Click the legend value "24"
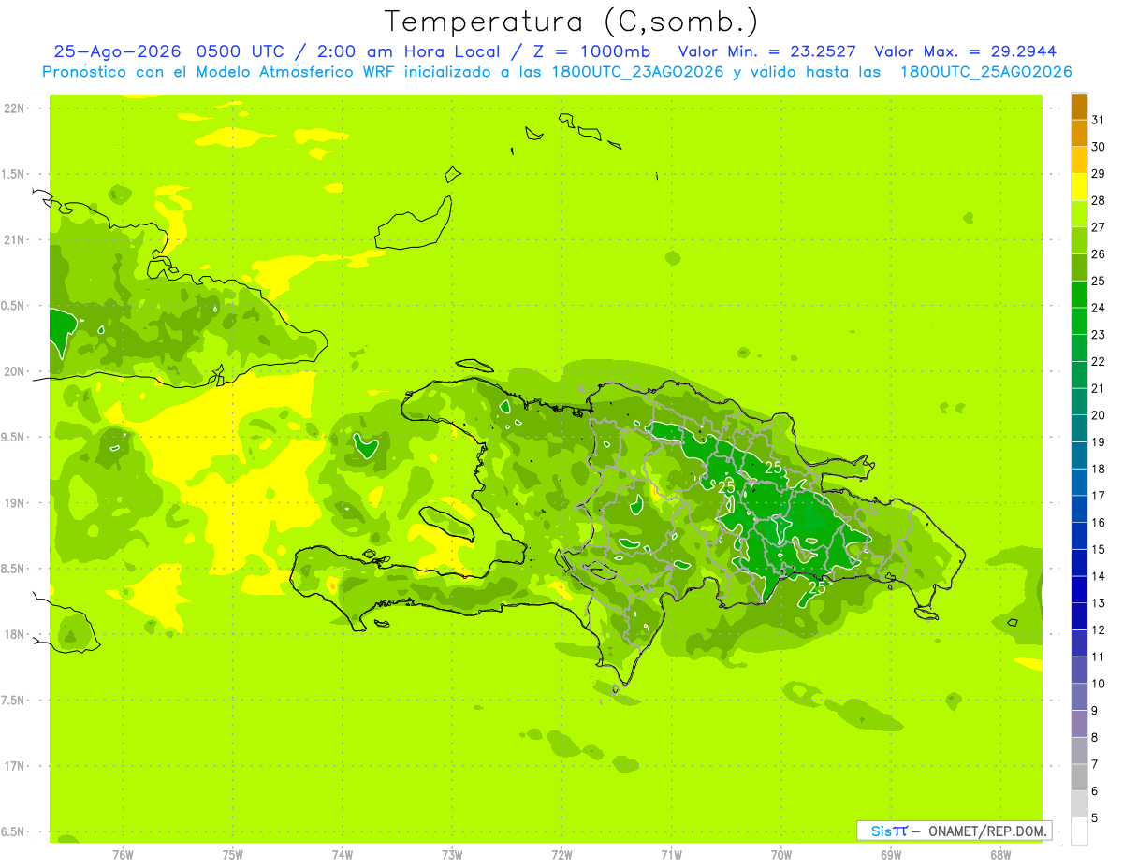 tap(1099, 308)
